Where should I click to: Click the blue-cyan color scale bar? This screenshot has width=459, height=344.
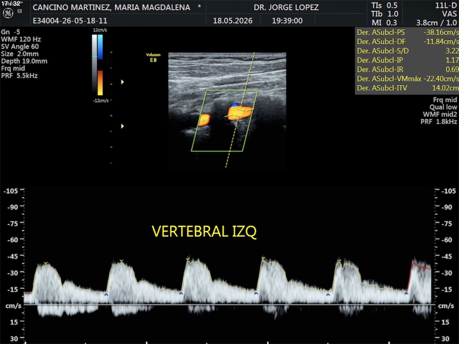tap(100, 47)
